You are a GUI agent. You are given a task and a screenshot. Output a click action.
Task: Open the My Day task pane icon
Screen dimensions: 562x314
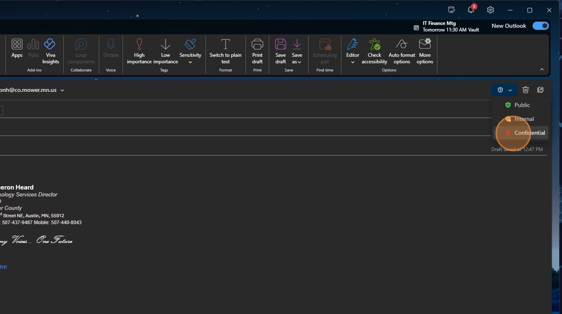click(x=452, y=10)
